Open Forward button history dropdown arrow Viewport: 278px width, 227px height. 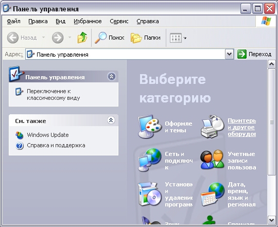pos(69,38)
